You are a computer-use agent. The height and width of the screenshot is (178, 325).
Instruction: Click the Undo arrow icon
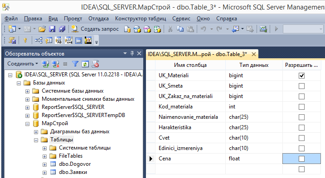(204, 29)
